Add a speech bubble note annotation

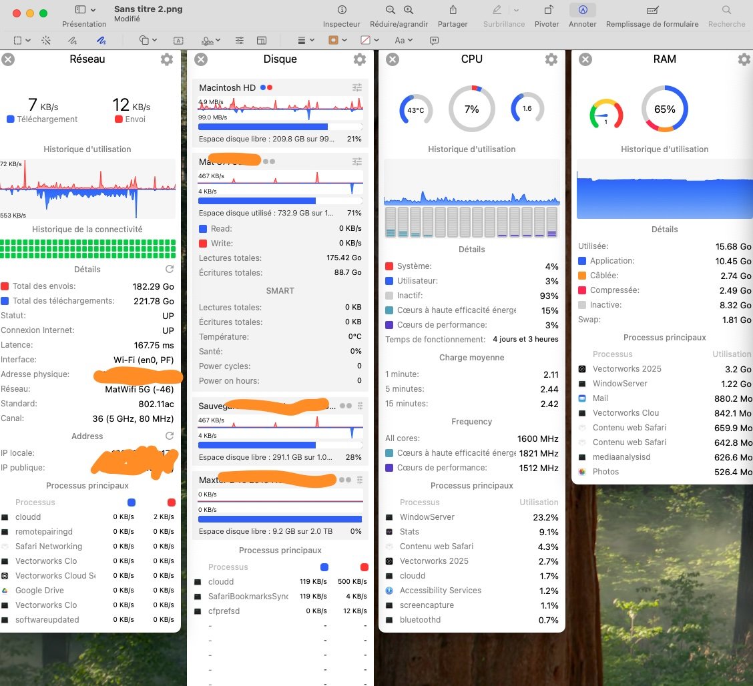[x=435, y=40]
